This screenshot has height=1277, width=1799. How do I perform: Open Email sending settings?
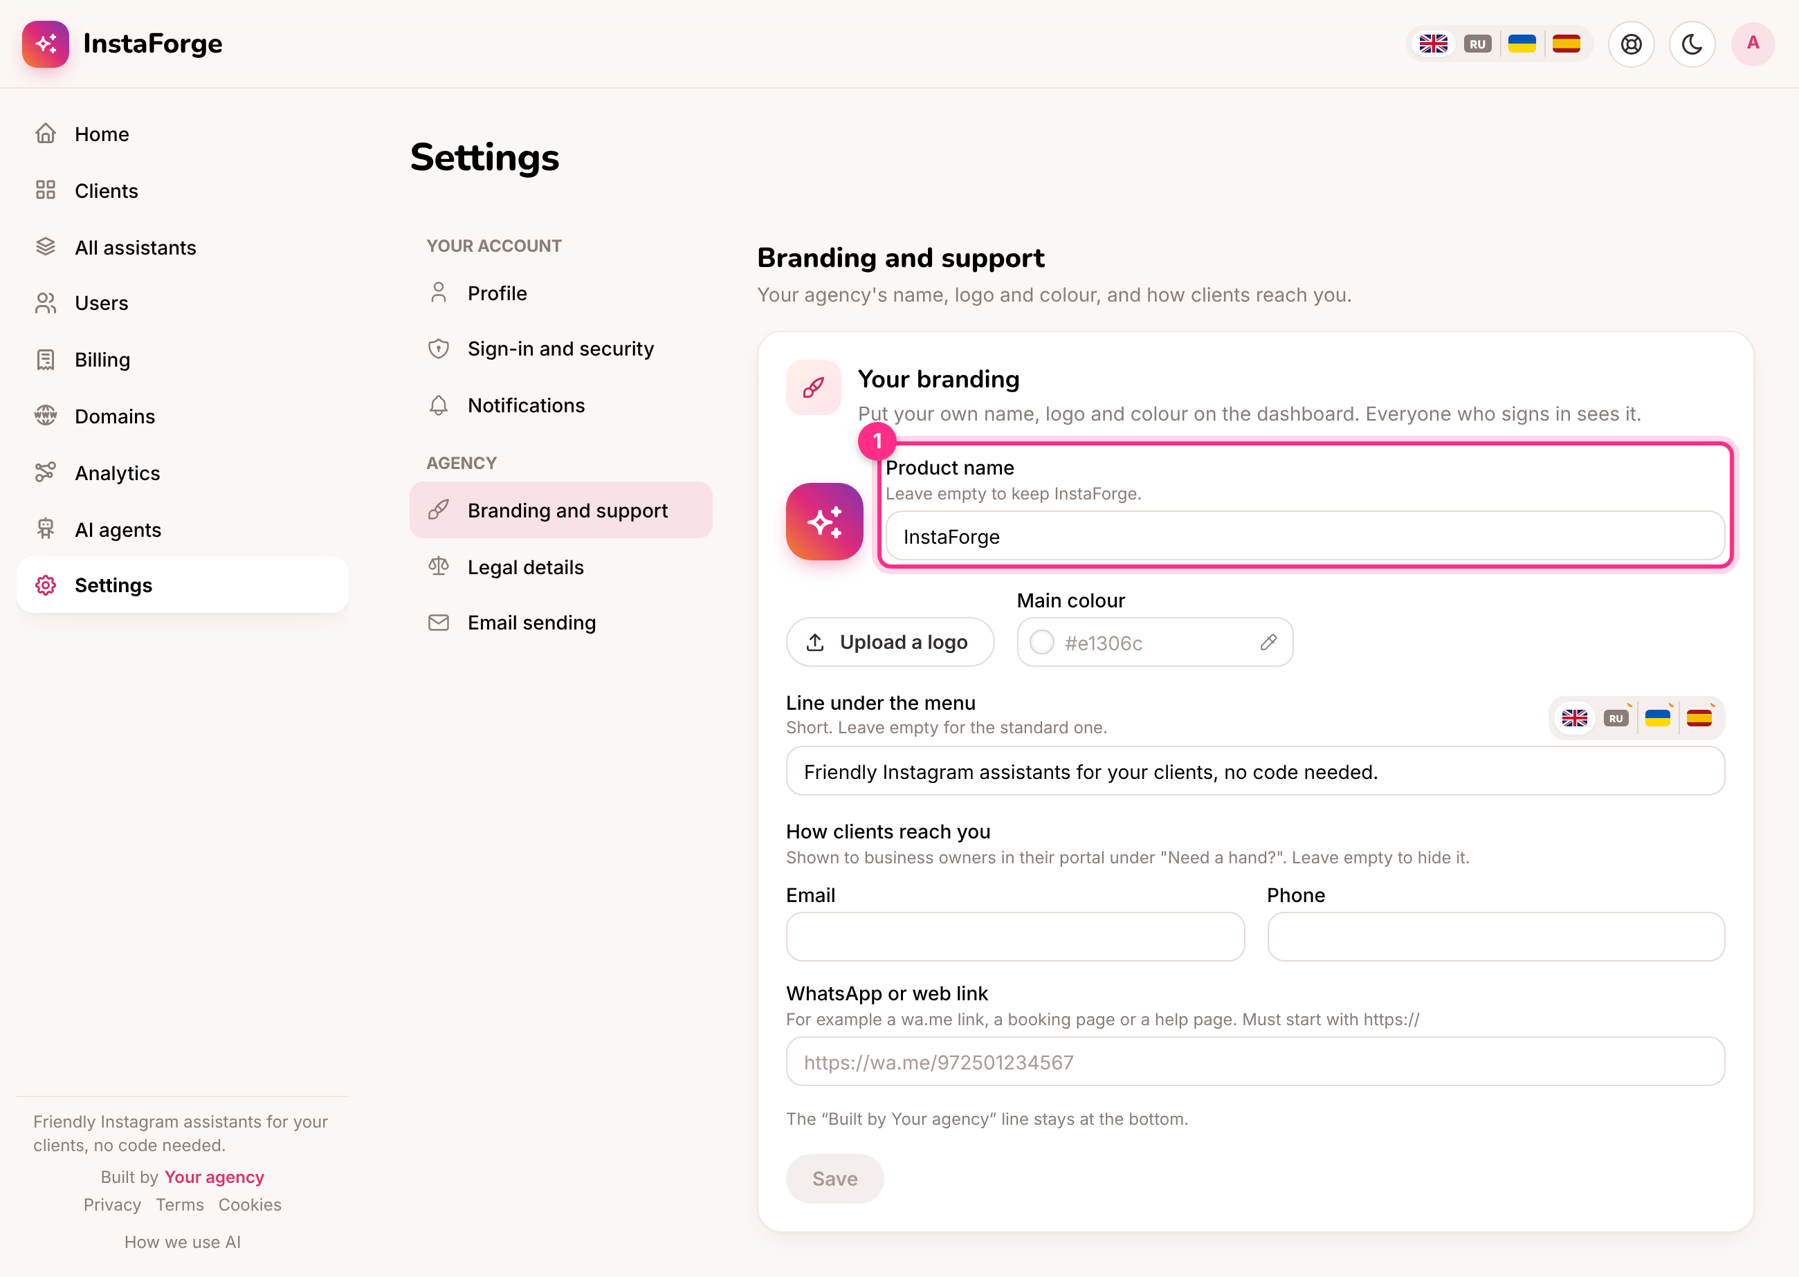[x=560, y=623]
